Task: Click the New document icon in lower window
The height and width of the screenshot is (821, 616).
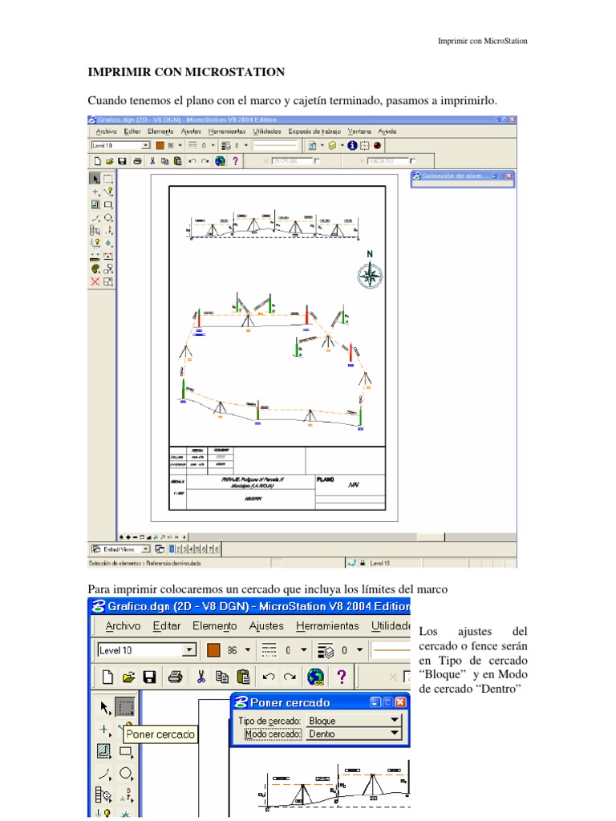Action: click(107, 677)
